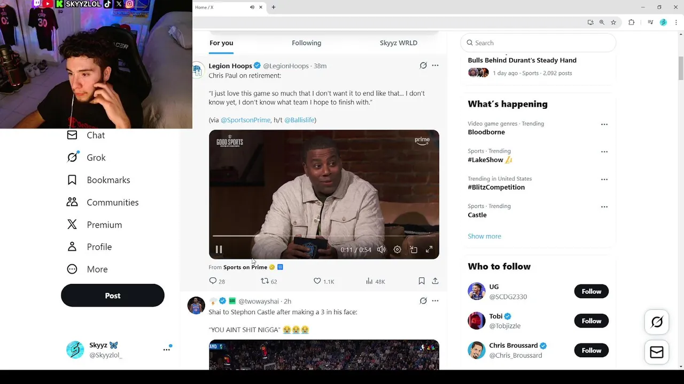Switch to the Skyyz WRLD tab

(399, 43)
